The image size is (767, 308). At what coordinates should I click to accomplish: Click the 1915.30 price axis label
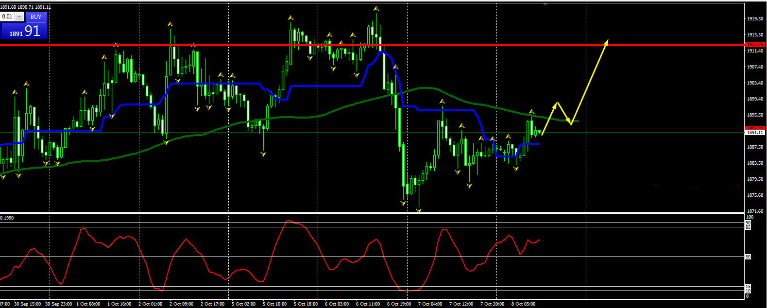pos(754,35)
